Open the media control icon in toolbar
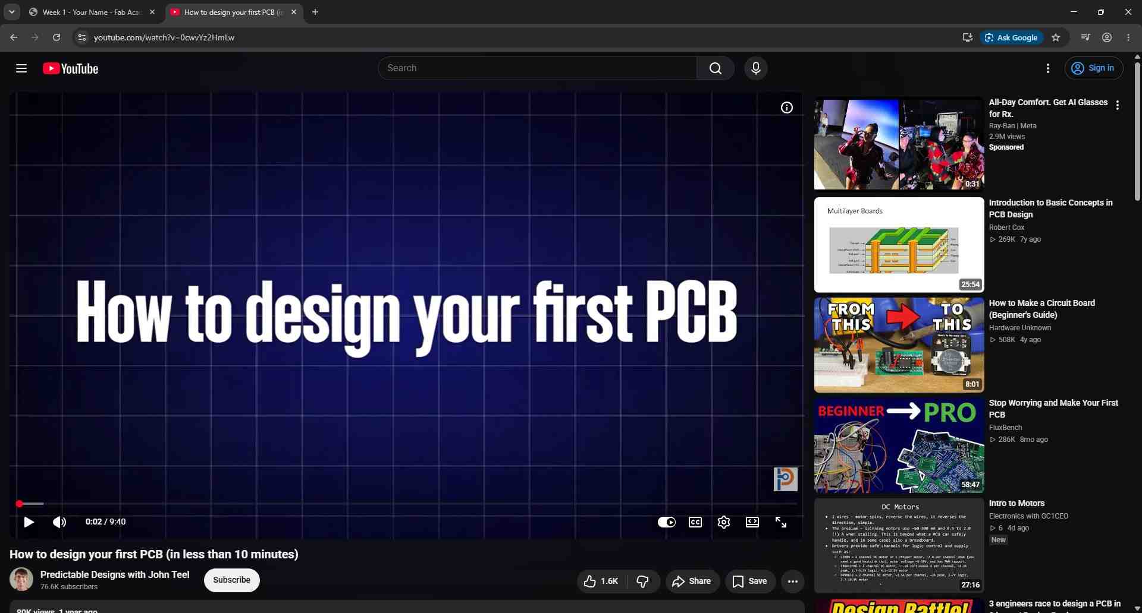Viewport: 1142px width, 613px height. click(1085, 37)
